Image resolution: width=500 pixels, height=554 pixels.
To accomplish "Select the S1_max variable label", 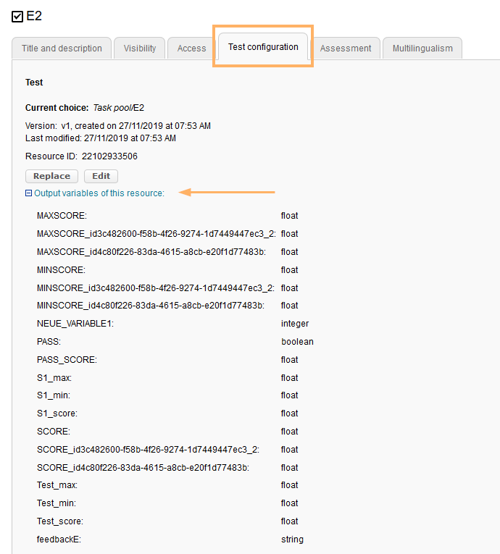I will (54, 378).
